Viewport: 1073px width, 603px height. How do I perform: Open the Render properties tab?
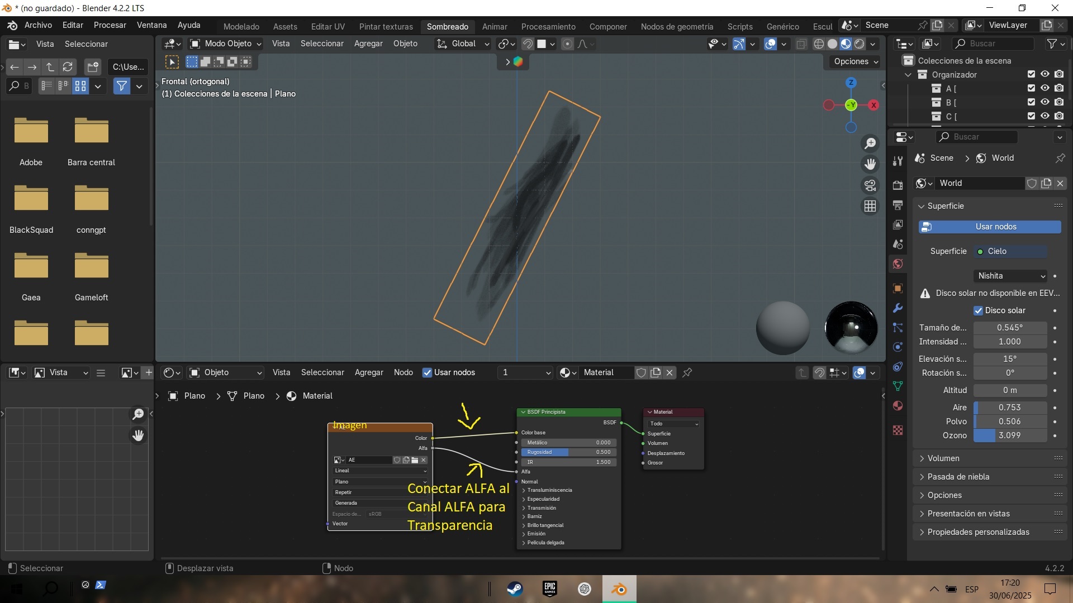(898, 185)
